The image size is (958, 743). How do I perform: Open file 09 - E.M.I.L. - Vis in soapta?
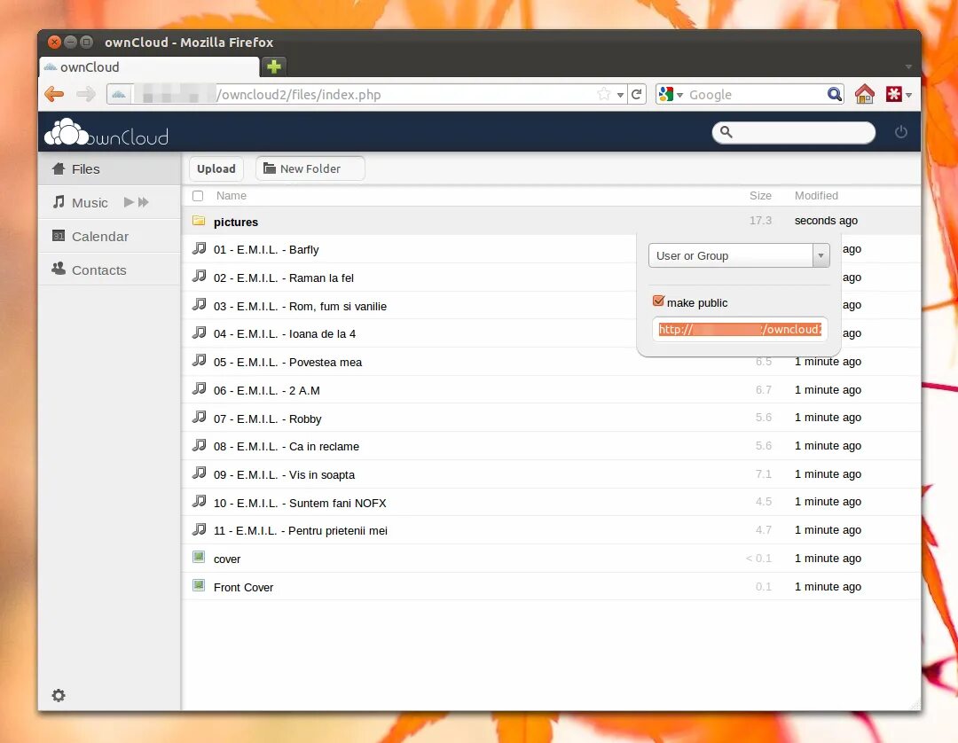(x=284, y=475)
